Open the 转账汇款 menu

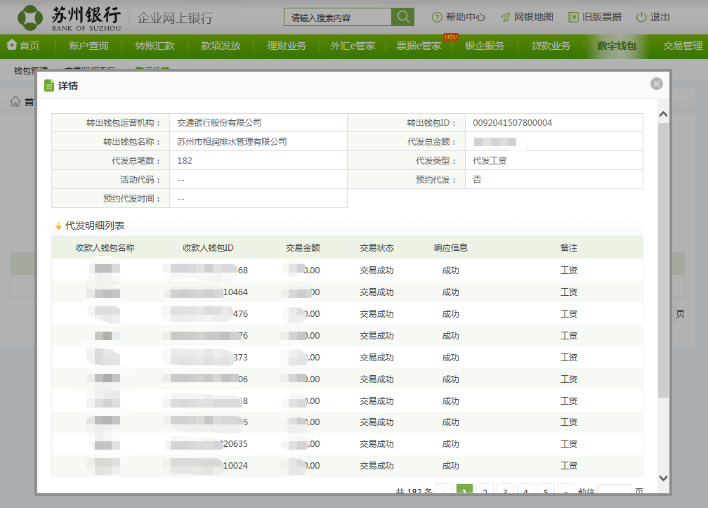(x=155, y=46)
